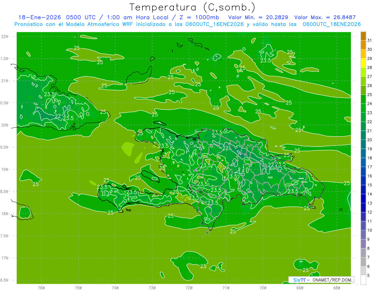
Task: Click the color bar label "16"
Action: coord(370,176)
